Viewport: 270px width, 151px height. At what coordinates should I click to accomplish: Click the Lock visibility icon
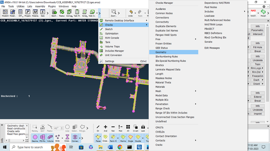click(x=143, y=128)
